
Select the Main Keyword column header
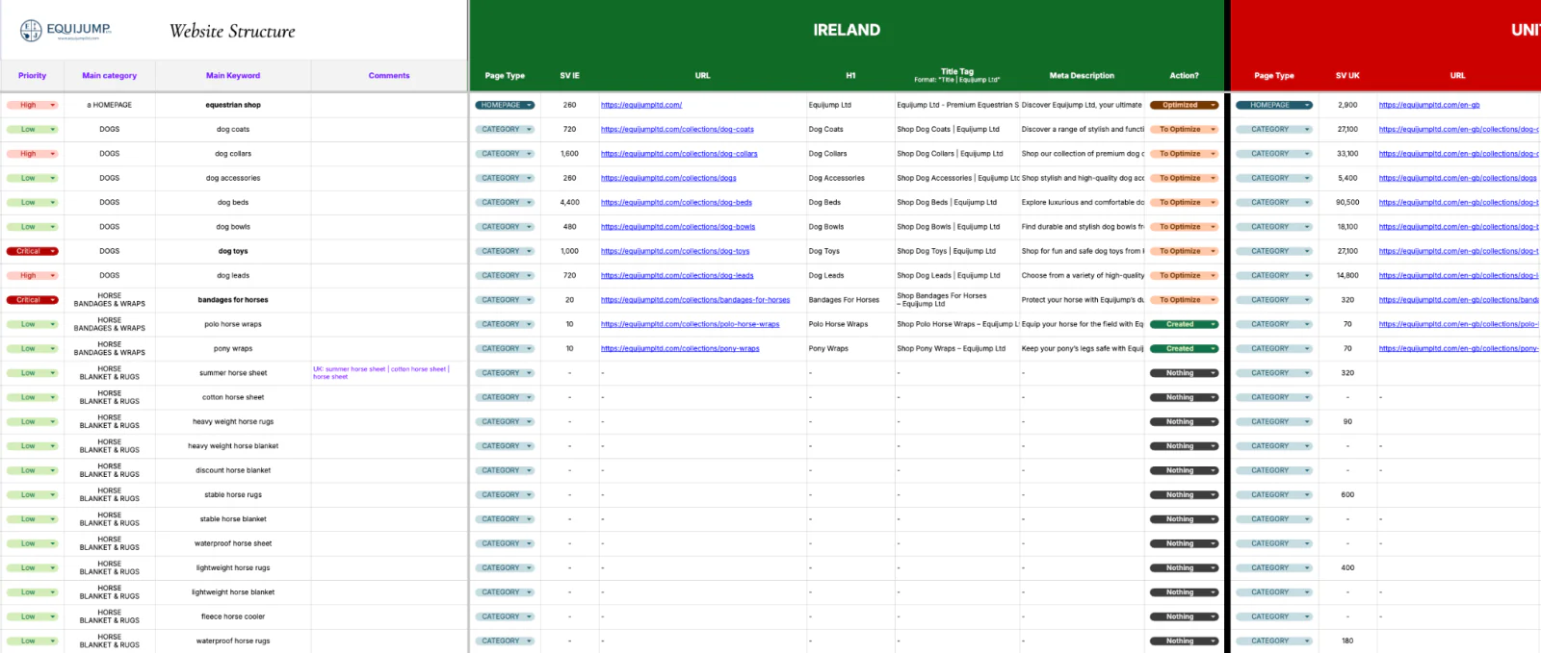click(x=233, y=75)
